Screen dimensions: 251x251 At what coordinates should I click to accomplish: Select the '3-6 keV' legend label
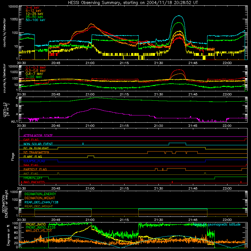click(x=33, y=8)
